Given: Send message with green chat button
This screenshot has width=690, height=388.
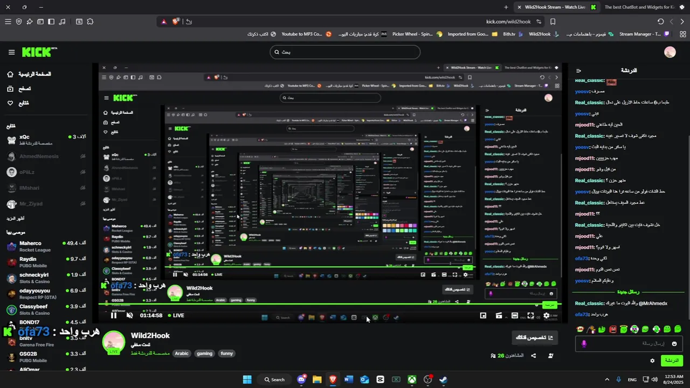Looking at the screenshot, I should (672, 360).
